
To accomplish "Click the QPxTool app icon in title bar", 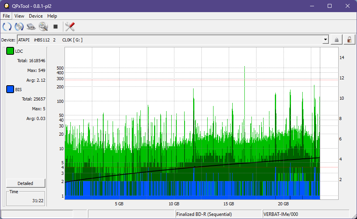I will [x=7, y=6].
